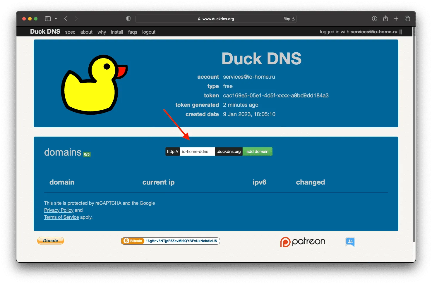Screen dimensions: 432x284
Task: Reload the page with refresh icon
Action: tap(293, 19)
